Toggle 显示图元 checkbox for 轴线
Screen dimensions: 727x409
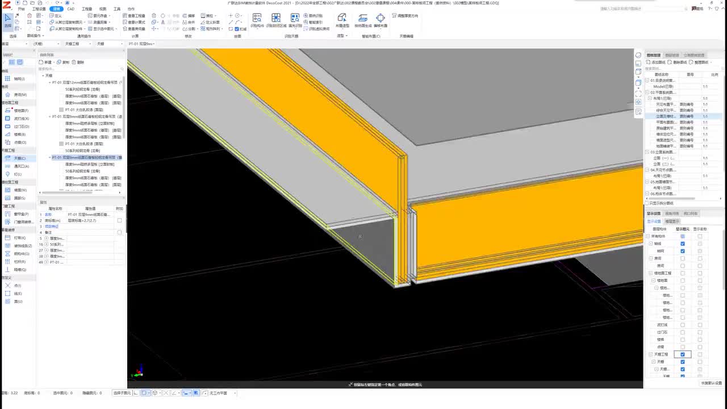683,244
